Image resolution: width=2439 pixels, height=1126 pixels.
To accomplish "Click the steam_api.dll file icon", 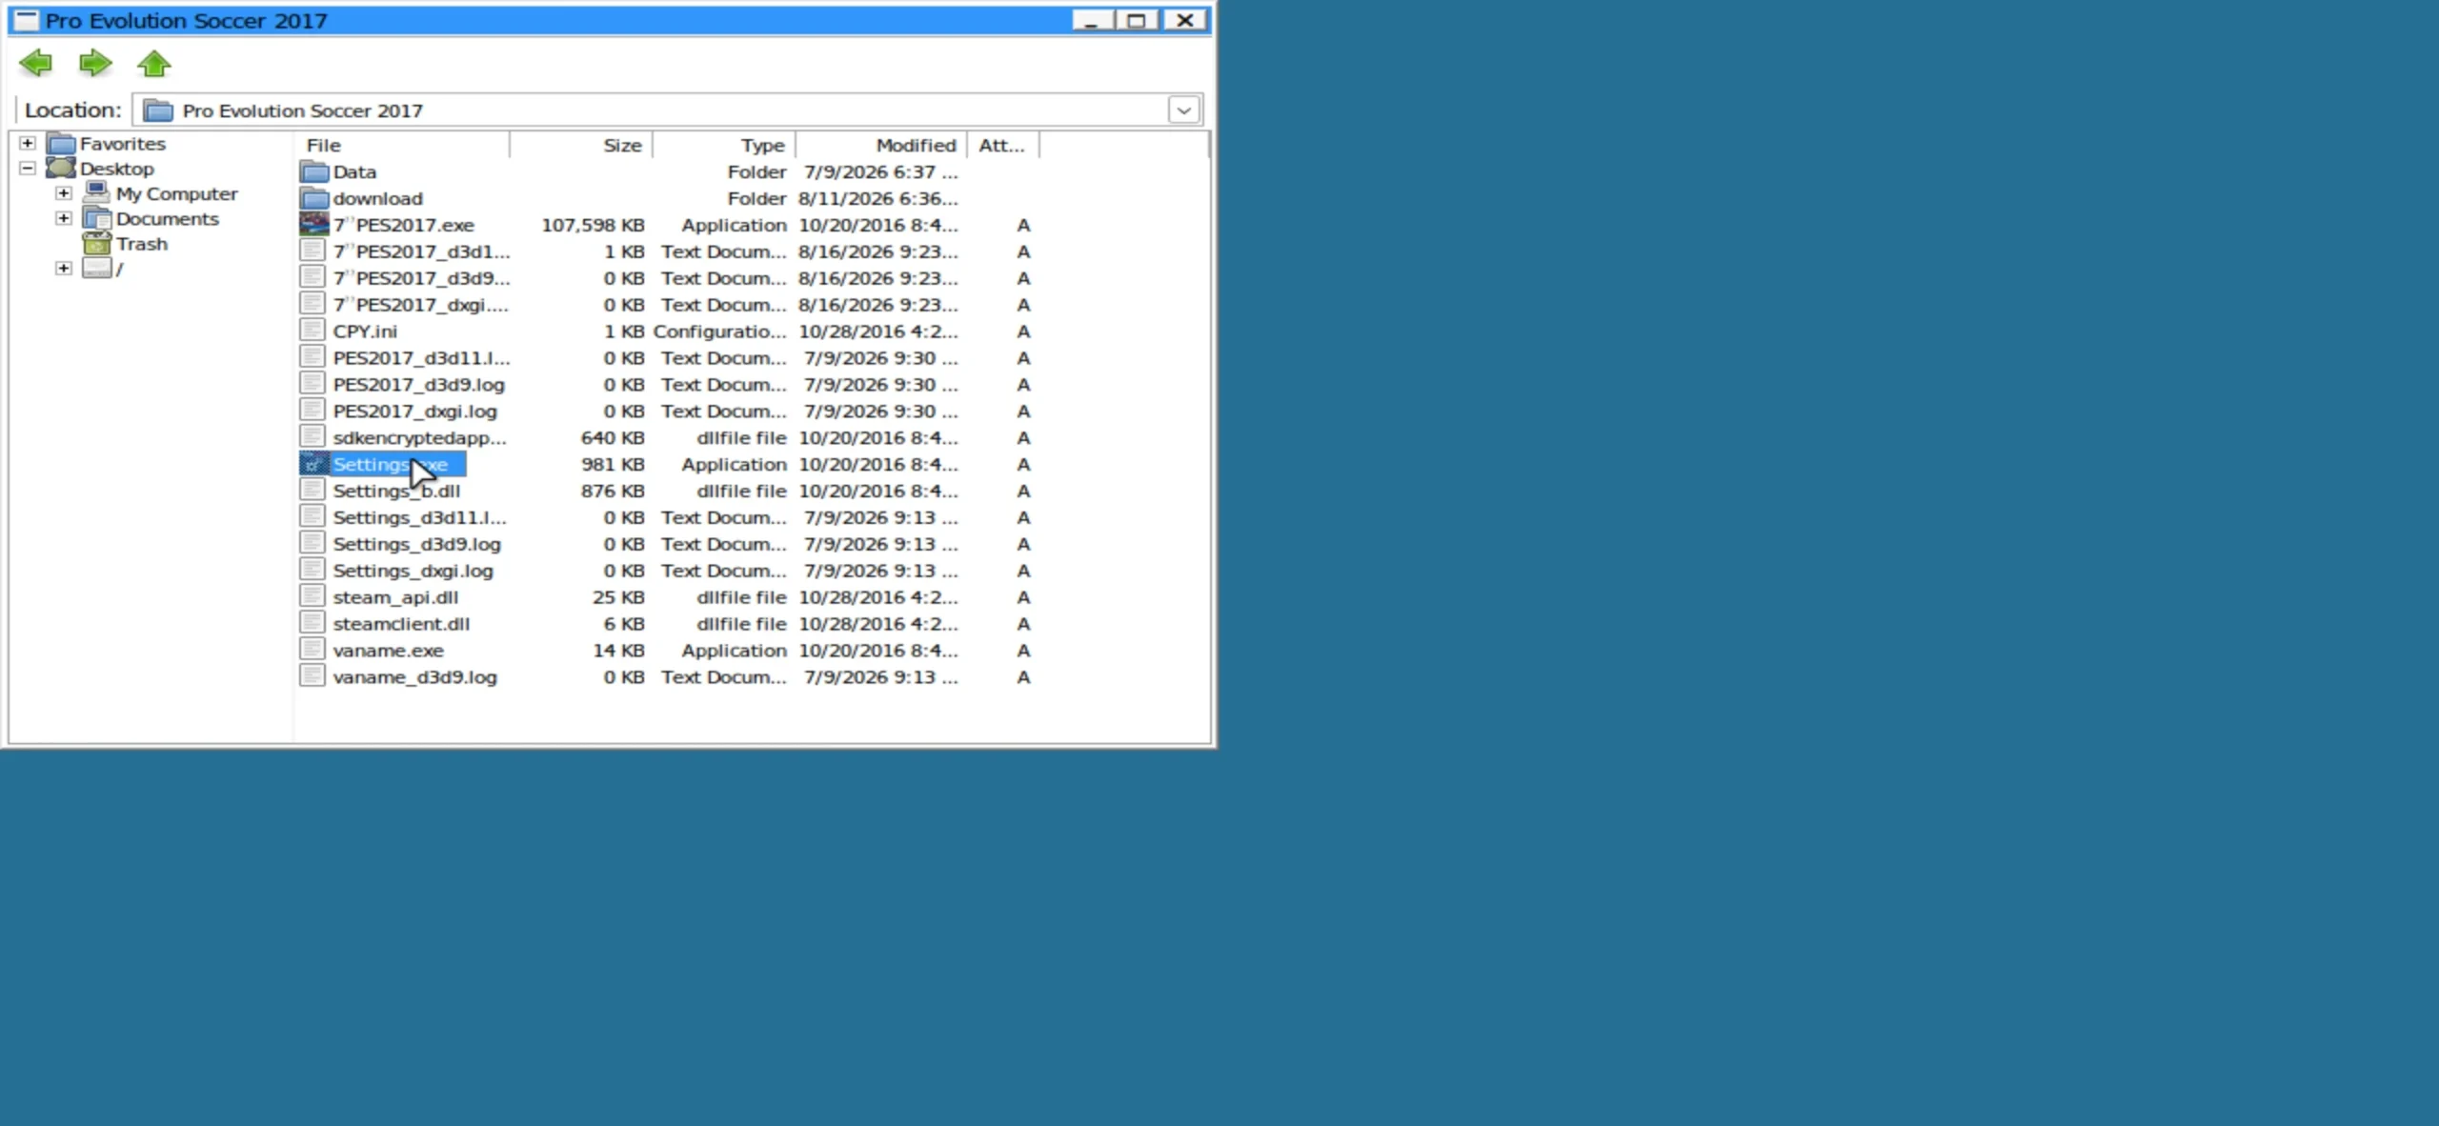I will [x=312, y=597].
